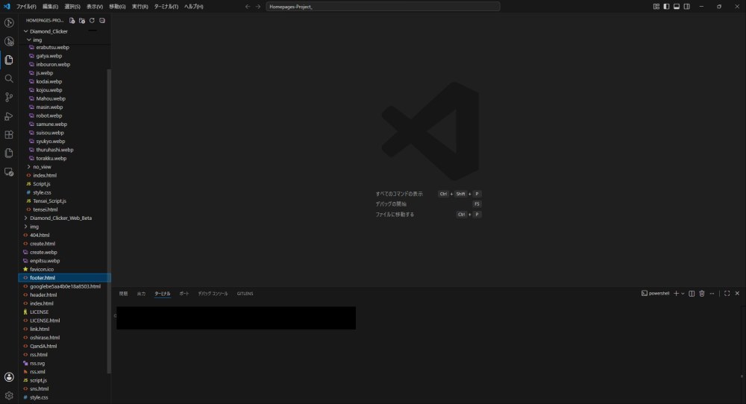This screenshot has height=404, width=746.
Task: Open the Run and Debug view
Action: (9, 116)
